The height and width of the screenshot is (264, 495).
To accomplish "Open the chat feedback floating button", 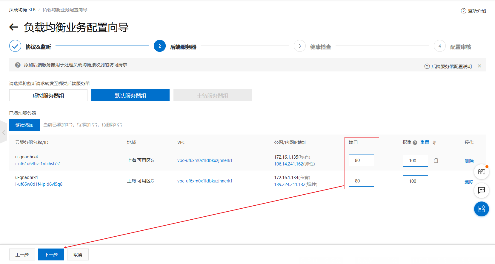I will (x=481, y=190).
